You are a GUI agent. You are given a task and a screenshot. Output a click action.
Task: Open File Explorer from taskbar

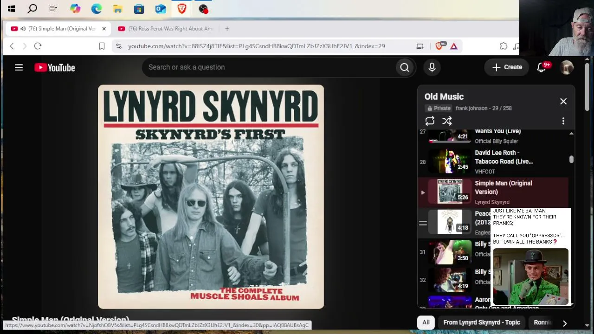coord(118,8)
